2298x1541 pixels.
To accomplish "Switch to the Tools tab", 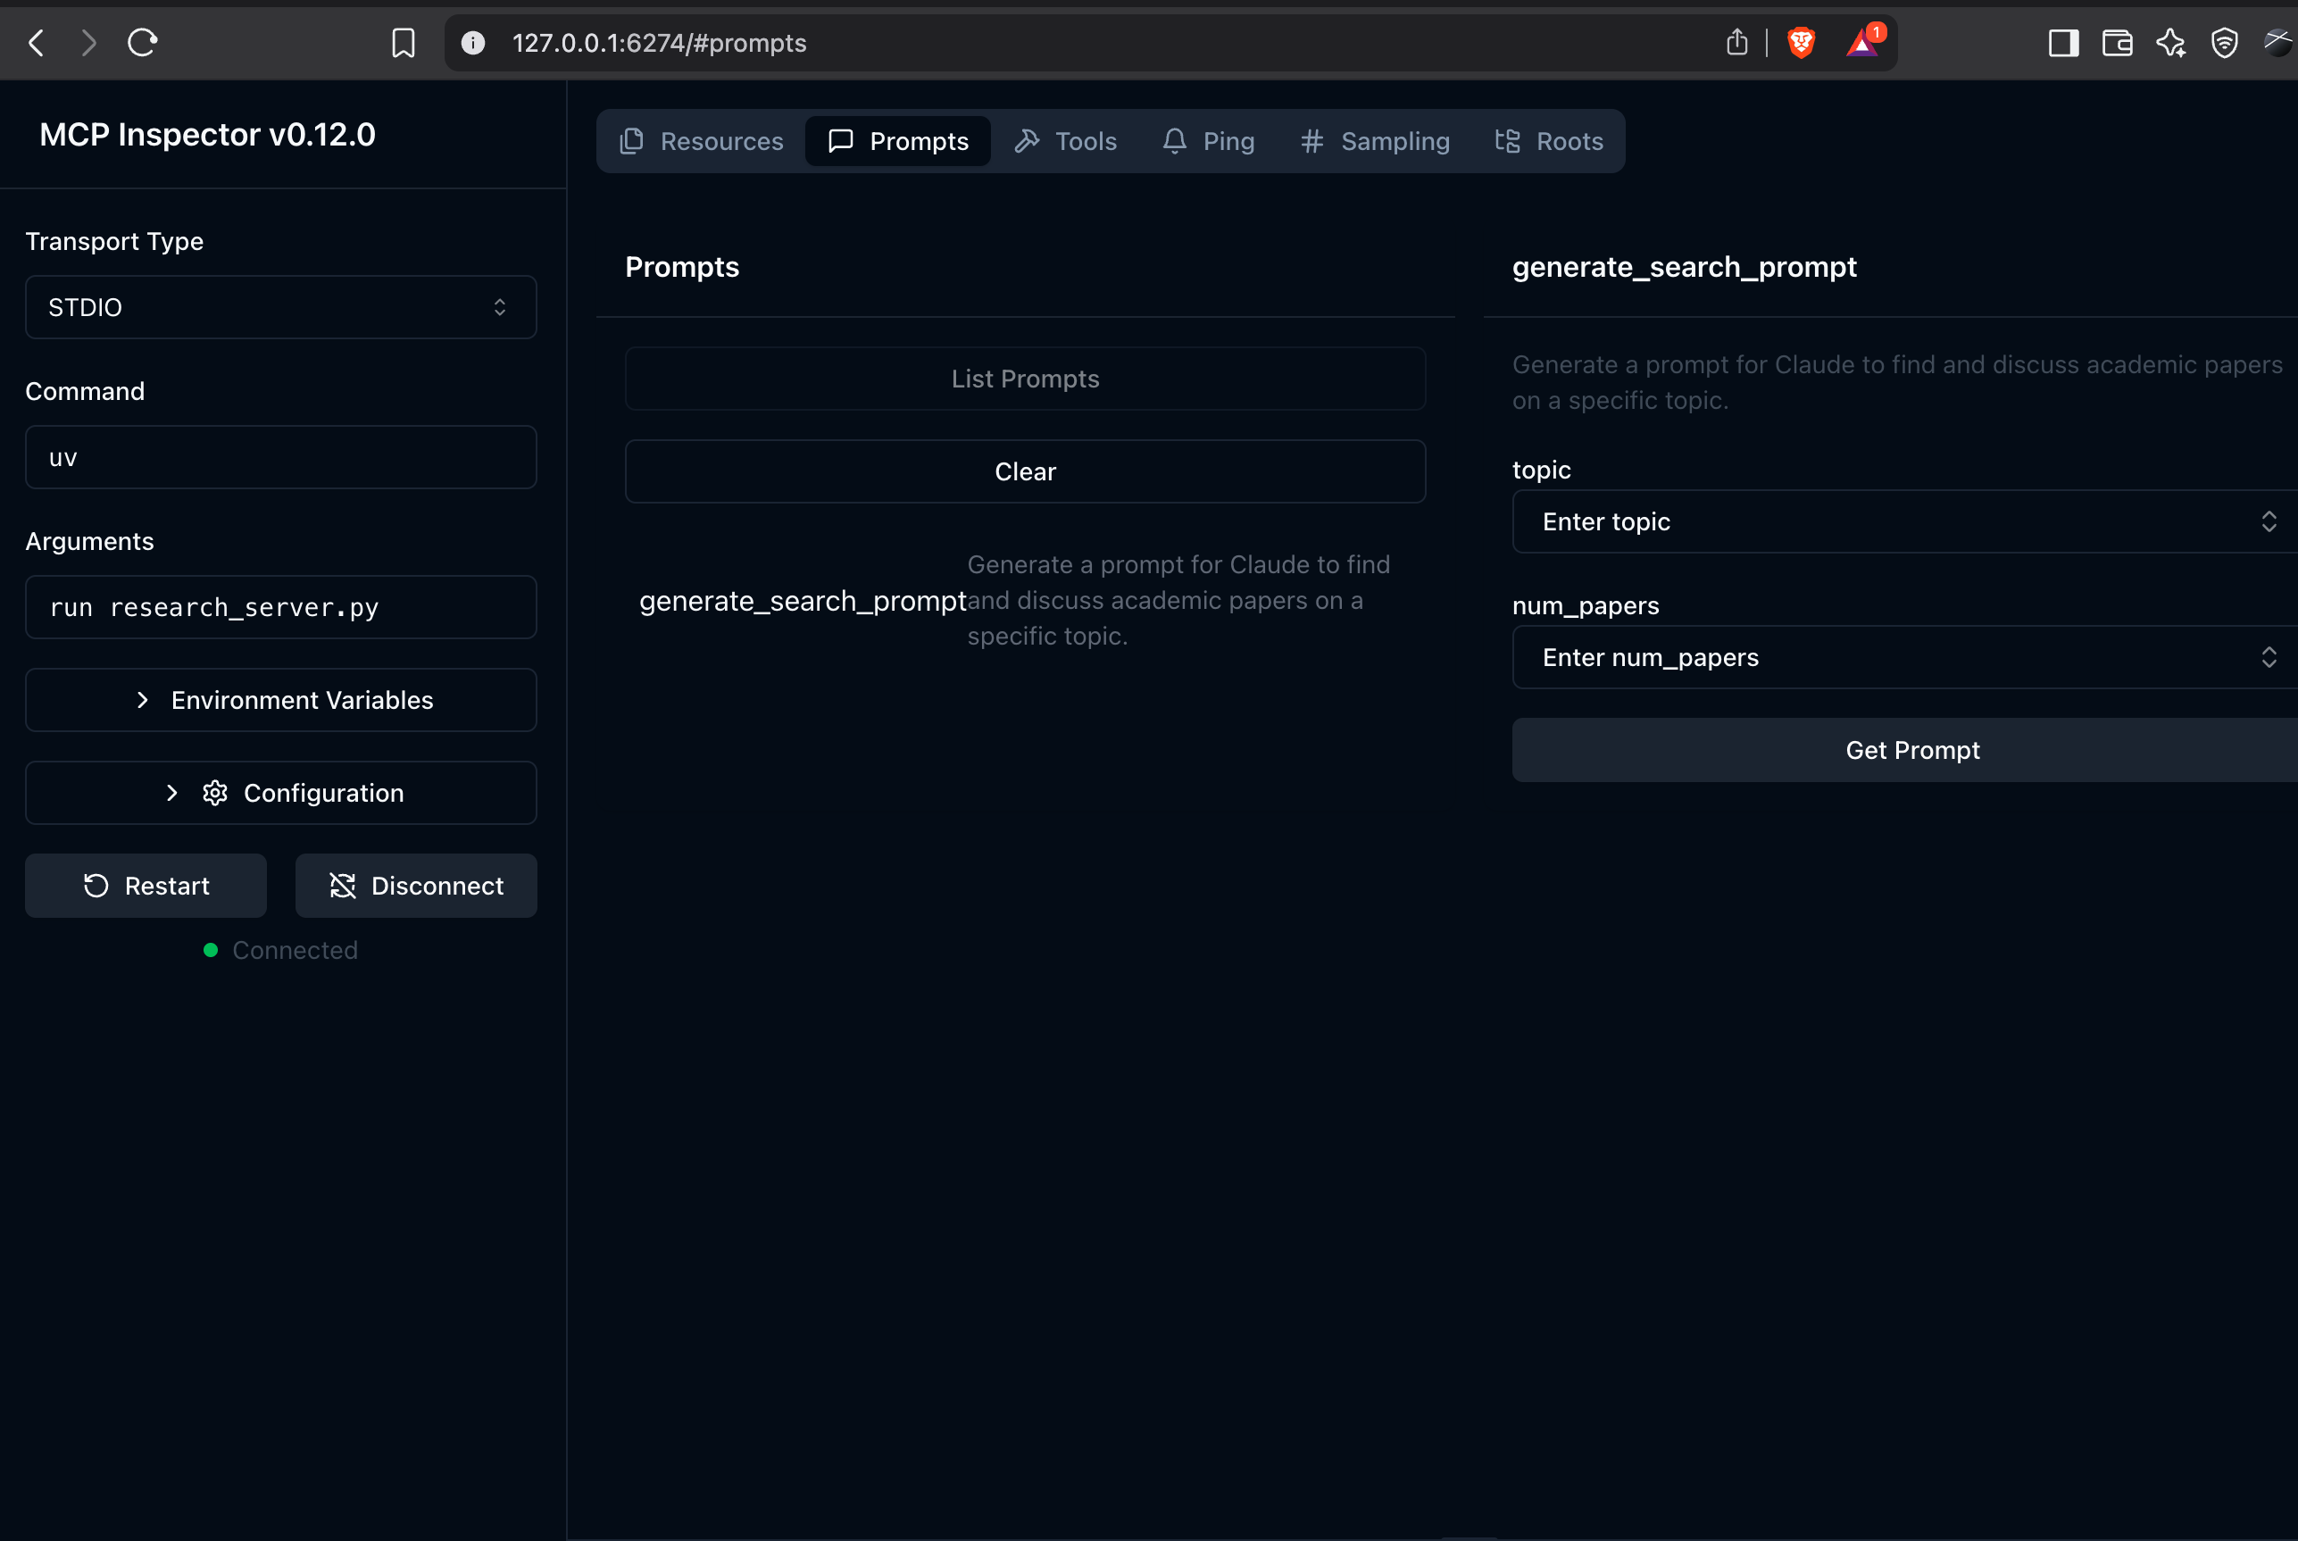I will (1066, 142).
